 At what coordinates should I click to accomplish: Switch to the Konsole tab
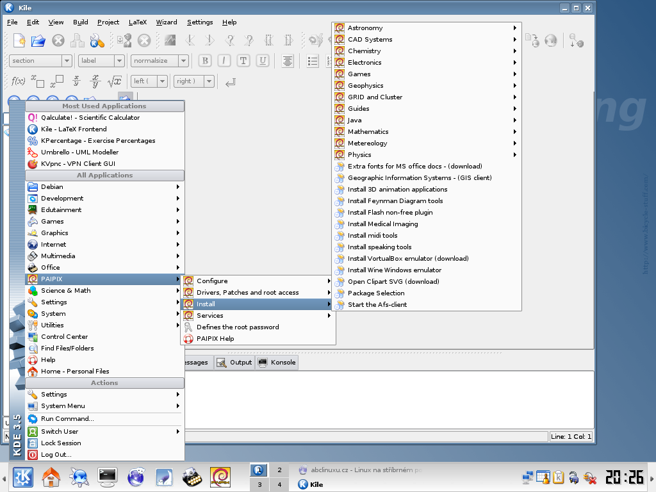point(277,363)
